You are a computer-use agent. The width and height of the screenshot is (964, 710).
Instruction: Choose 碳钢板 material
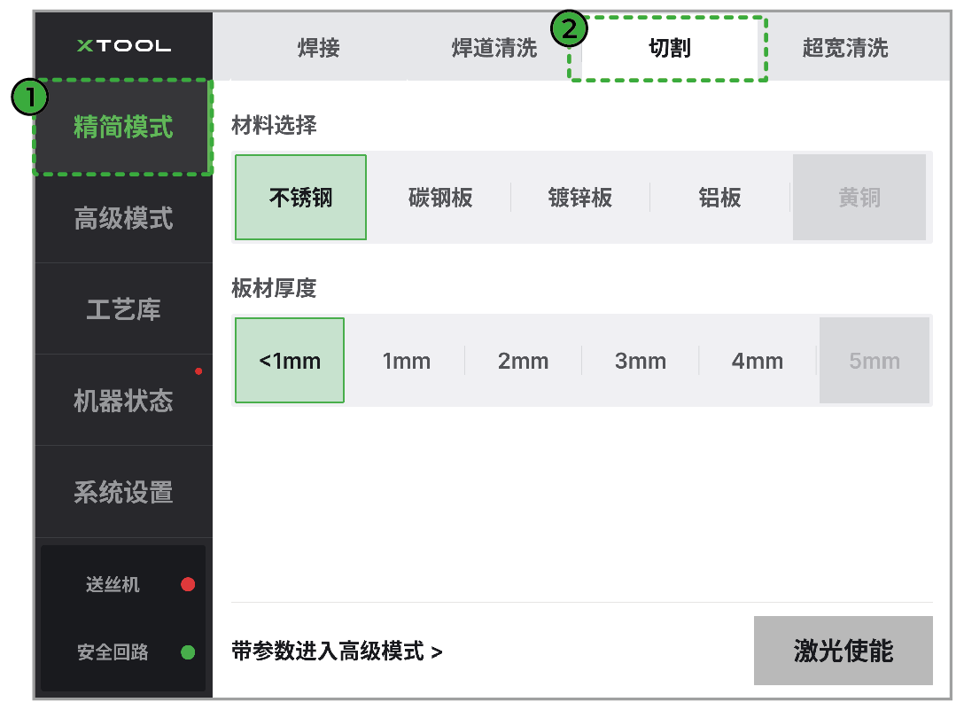(x=440, y=198)
